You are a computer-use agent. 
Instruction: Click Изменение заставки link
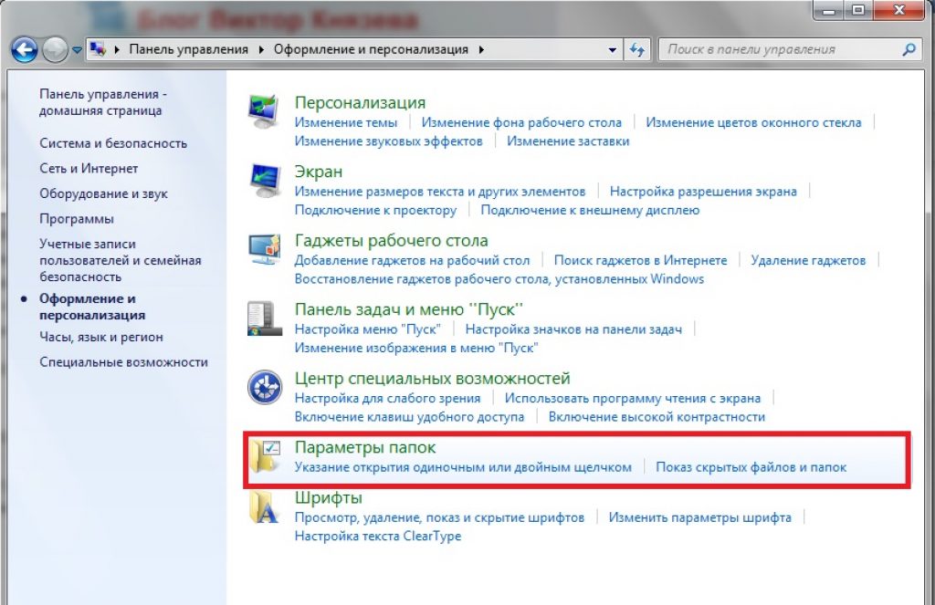tap(568, 141)
